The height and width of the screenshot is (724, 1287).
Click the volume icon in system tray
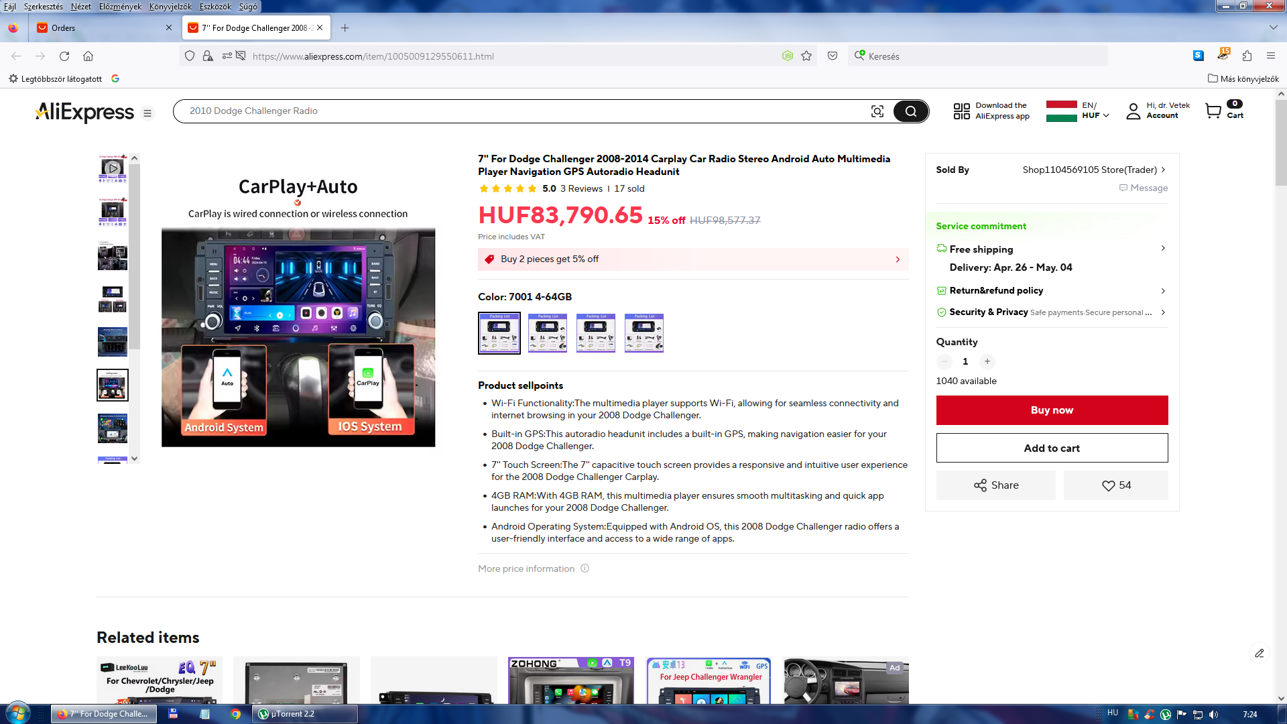(x=1214, y=715)
